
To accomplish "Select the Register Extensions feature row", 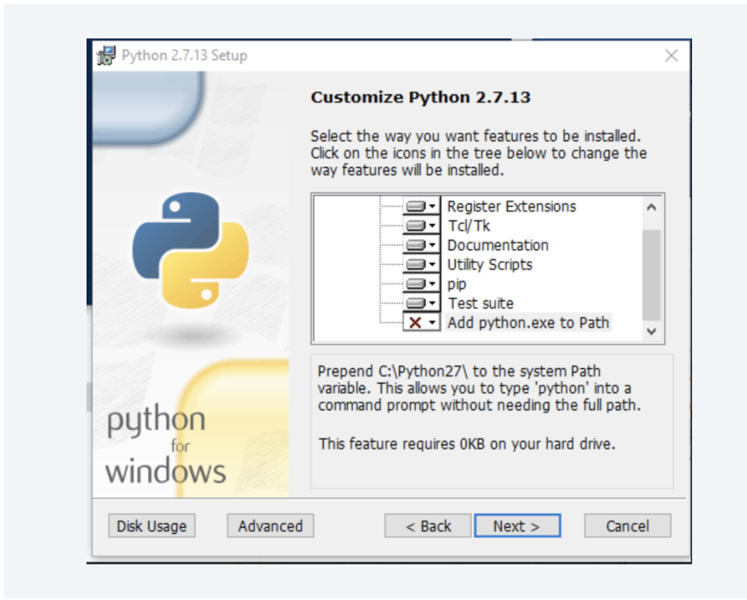I will [x=512, y=206].
